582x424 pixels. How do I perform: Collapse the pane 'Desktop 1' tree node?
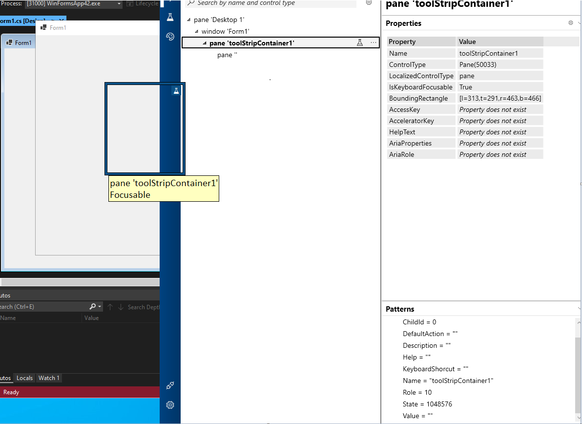(x=189, y=20)
